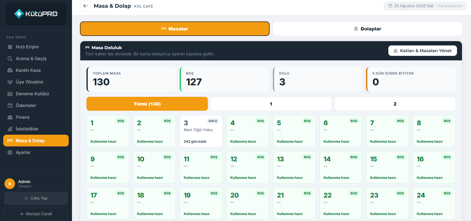Select table 9 card
471x221 pixels.
pos(108,167)
